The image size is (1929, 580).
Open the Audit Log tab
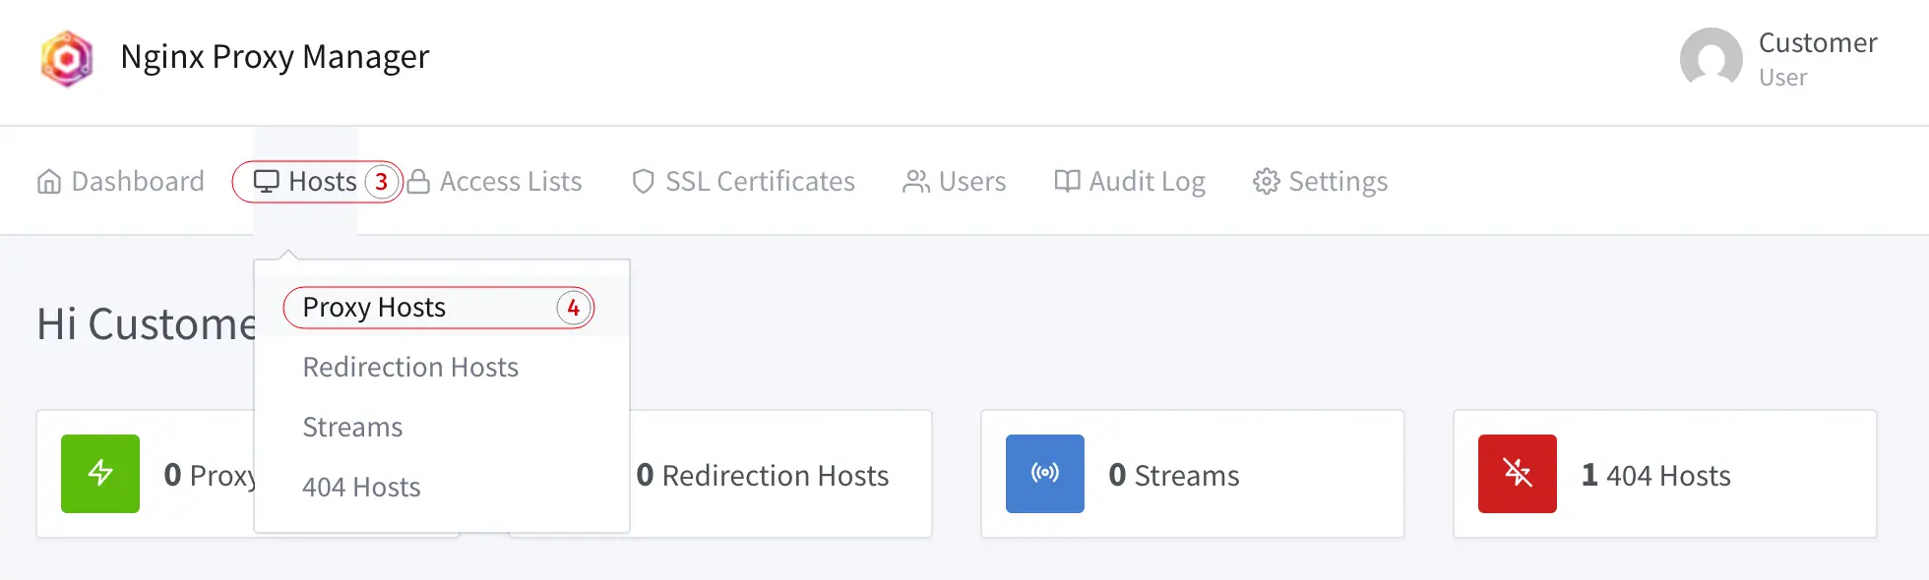(x=1130, y=181)
